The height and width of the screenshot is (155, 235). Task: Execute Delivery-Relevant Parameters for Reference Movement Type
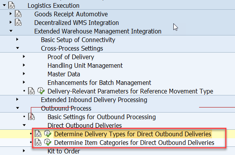41,91
